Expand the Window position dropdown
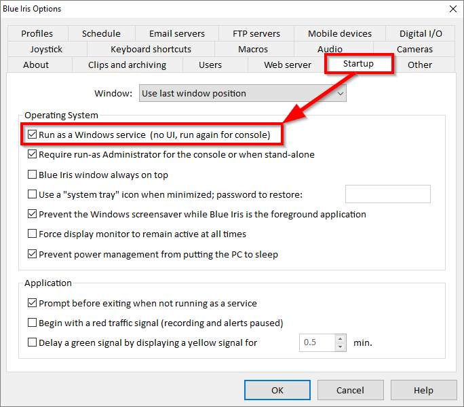This screenshot has height=407, width=464. pyautogui.click(x=243, y=93)
